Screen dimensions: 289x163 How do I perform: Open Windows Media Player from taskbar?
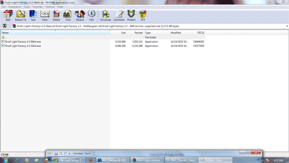pos(27,160)
